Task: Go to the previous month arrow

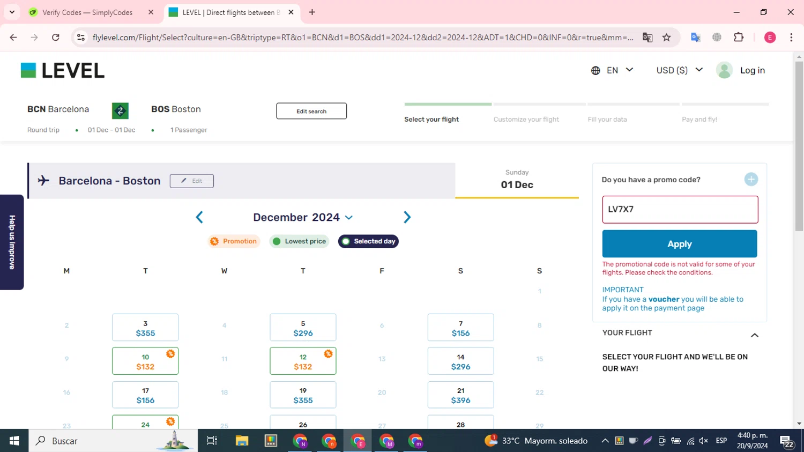Action: pos(199,217)
